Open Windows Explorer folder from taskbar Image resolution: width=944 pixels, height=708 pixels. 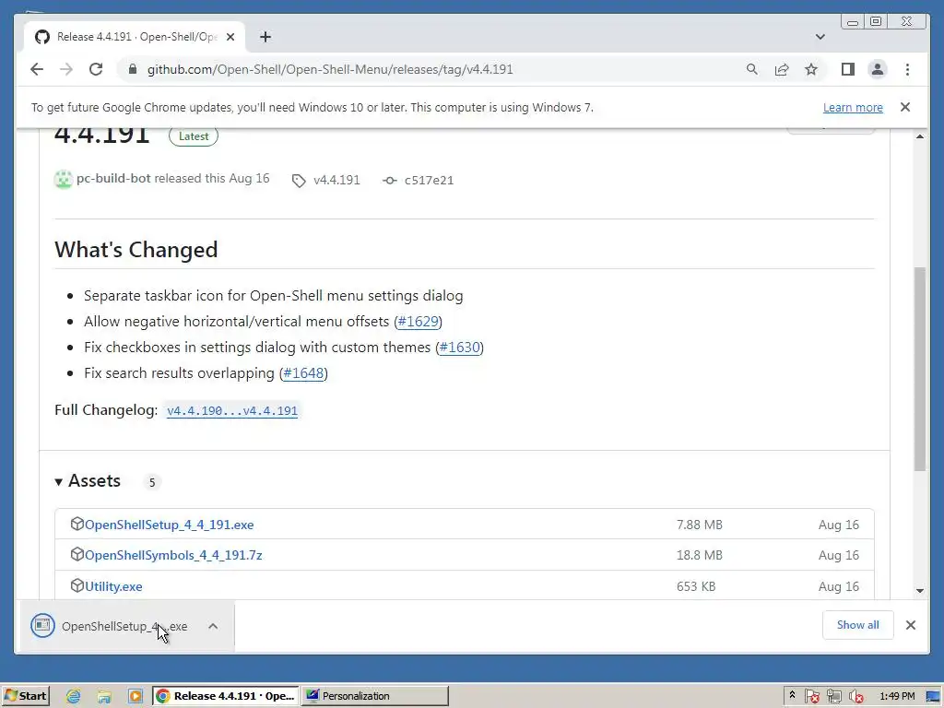[104, 696]
